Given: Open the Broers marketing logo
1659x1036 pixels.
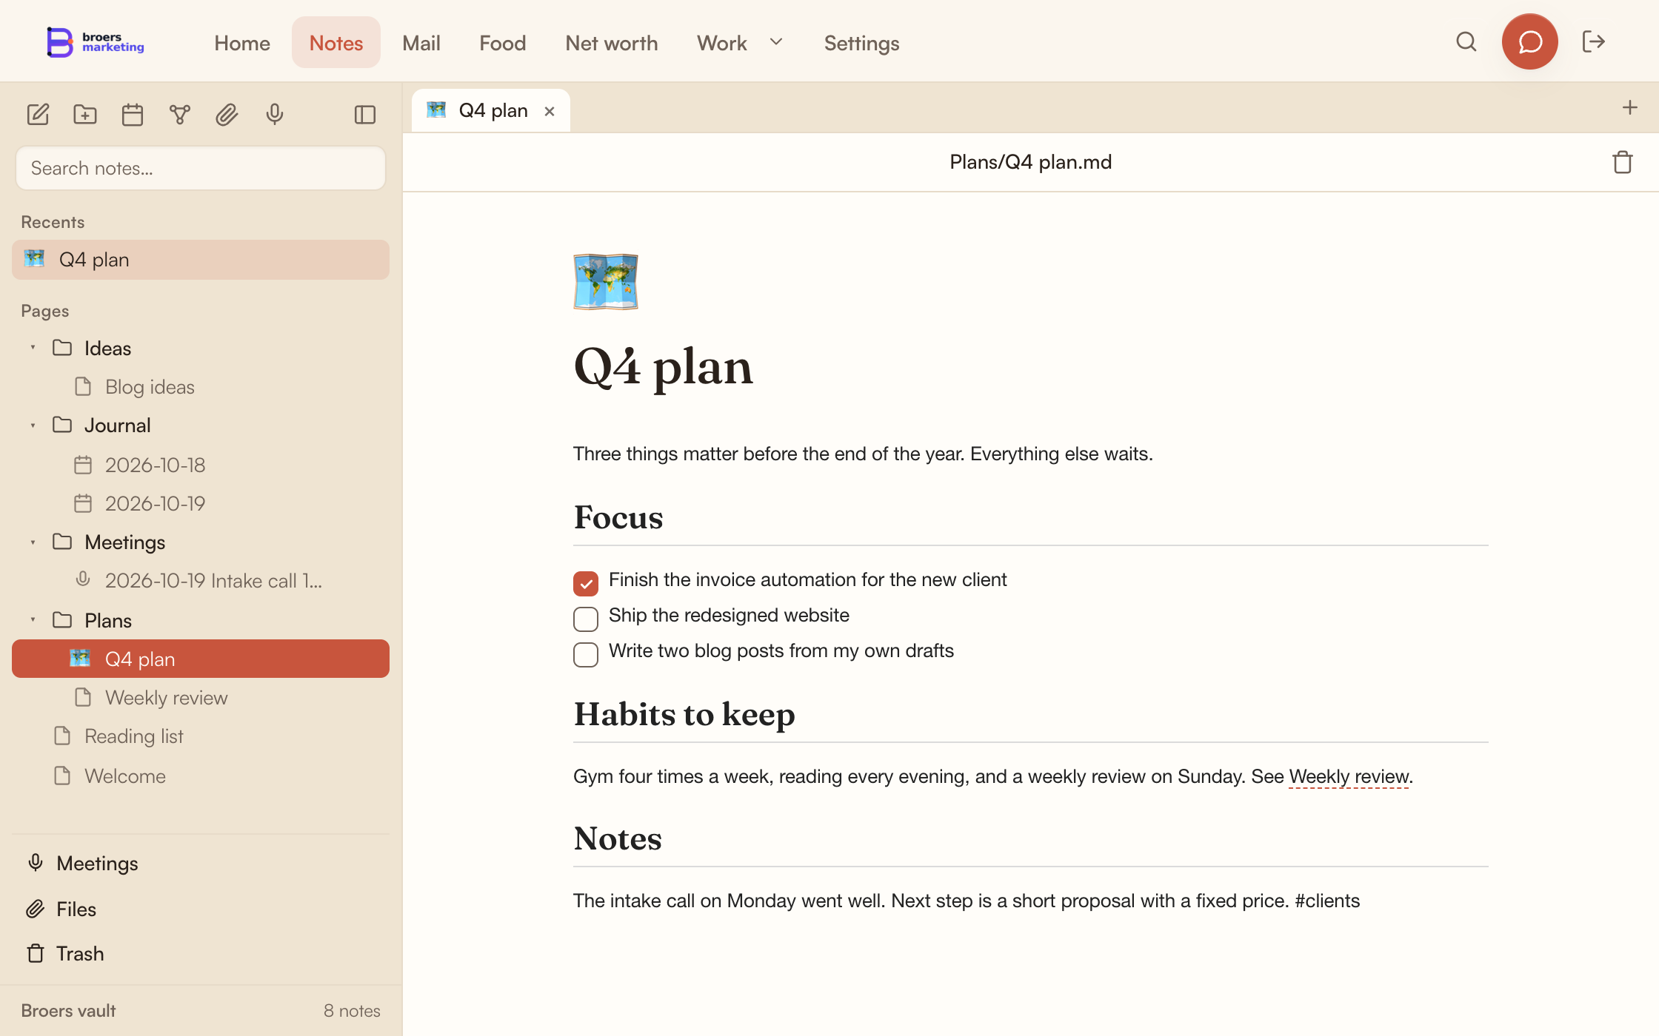Looking at the screenshot, I should [96, 42].
